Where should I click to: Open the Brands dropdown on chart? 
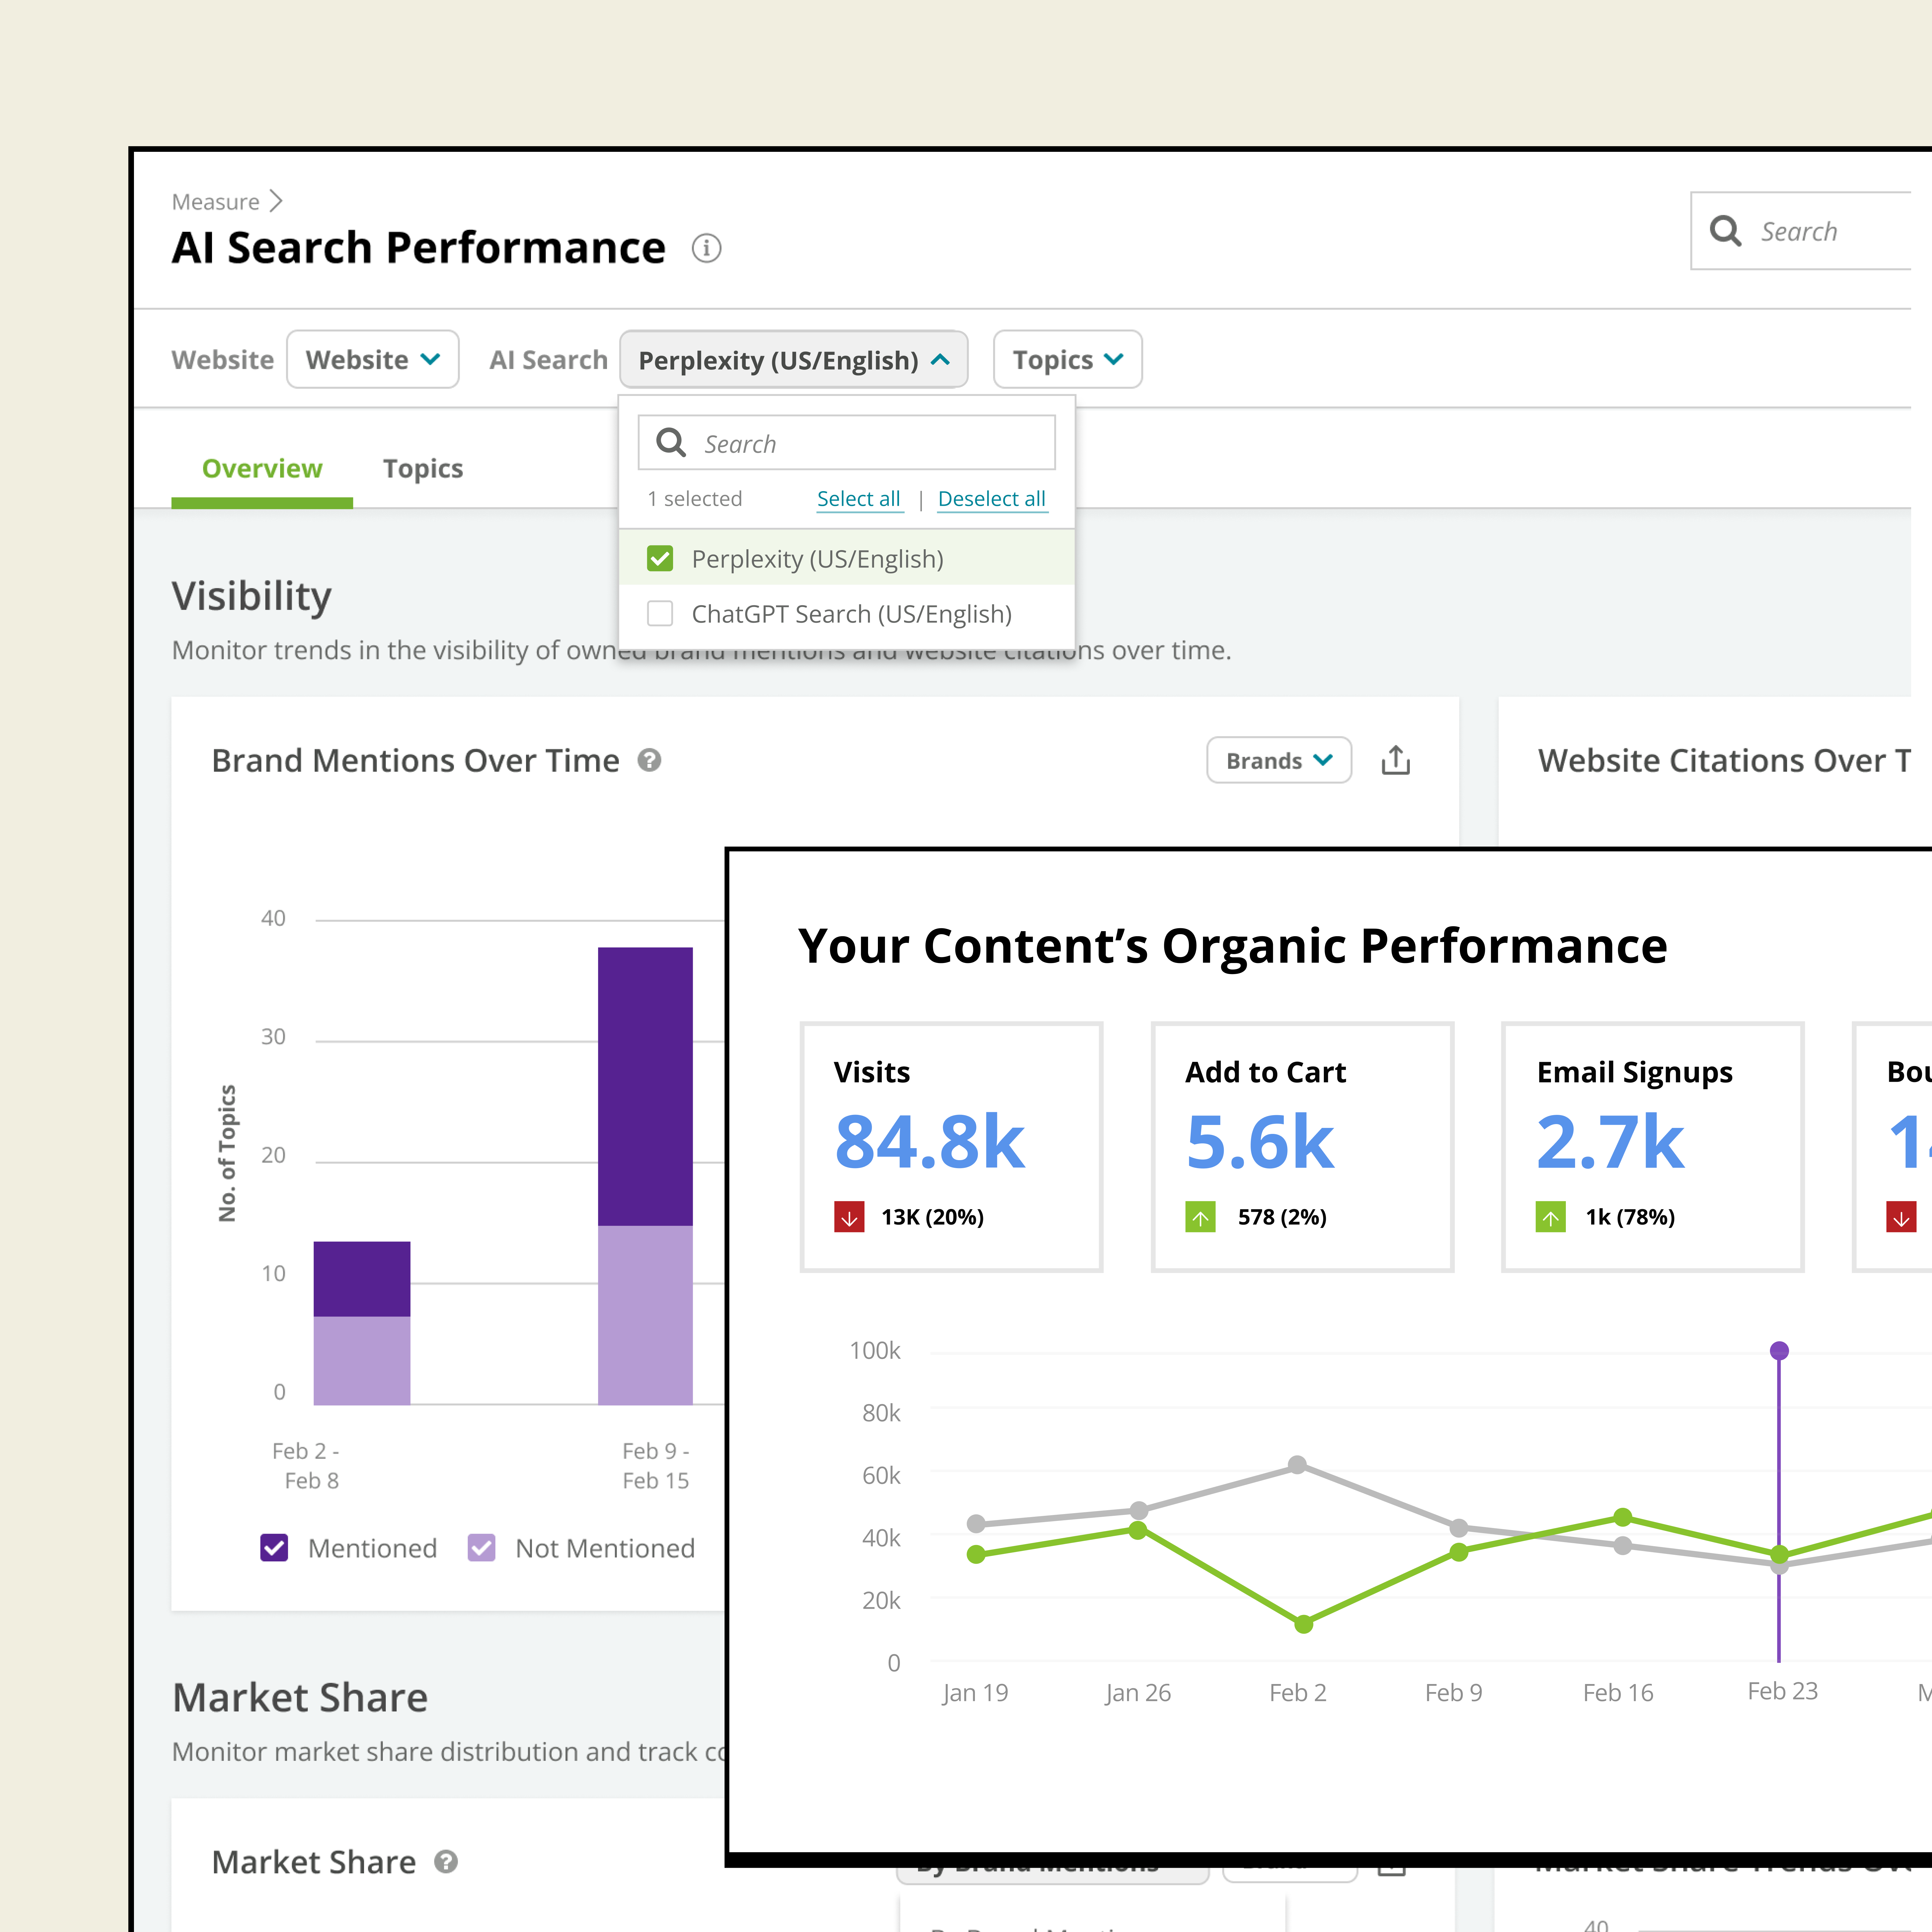1278,761
